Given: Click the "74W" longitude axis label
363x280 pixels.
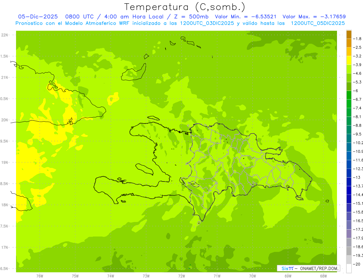Looking at the screenshot, I should (111, 276).
